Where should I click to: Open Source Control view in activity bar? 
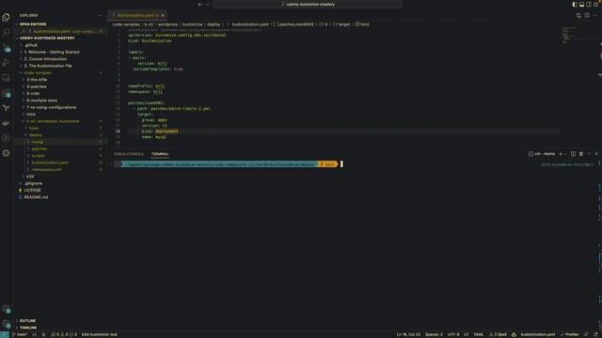[x=7, y=48]
